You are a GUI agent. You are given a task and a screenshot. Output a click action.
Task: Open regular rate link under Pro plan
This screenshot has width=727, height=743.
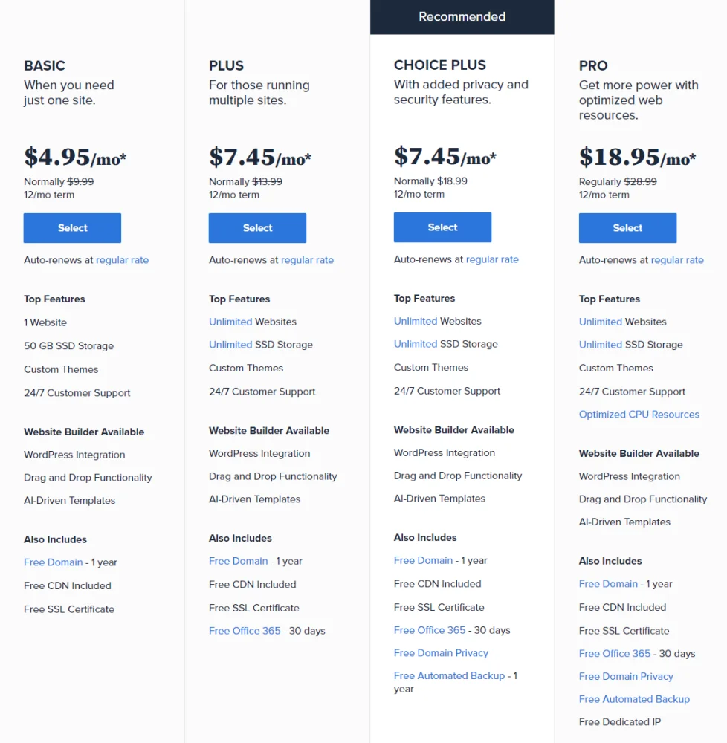pyautogui.click(x=677, y=260)
